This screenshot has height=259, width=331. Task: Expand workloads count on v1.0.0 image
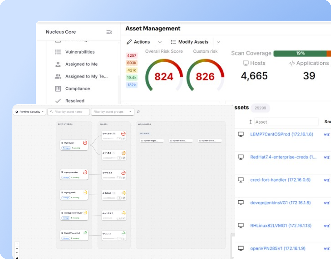119,139
